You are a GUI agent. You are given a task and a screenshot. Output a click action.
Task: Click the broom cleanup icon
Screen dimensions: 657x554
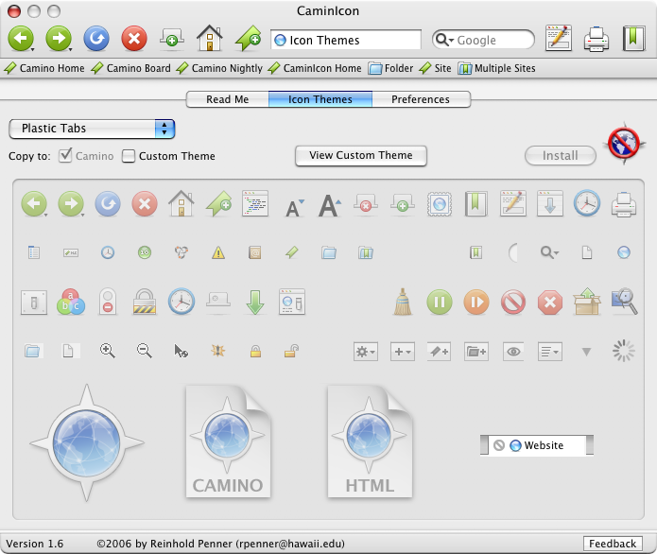[x=403, y=302]
